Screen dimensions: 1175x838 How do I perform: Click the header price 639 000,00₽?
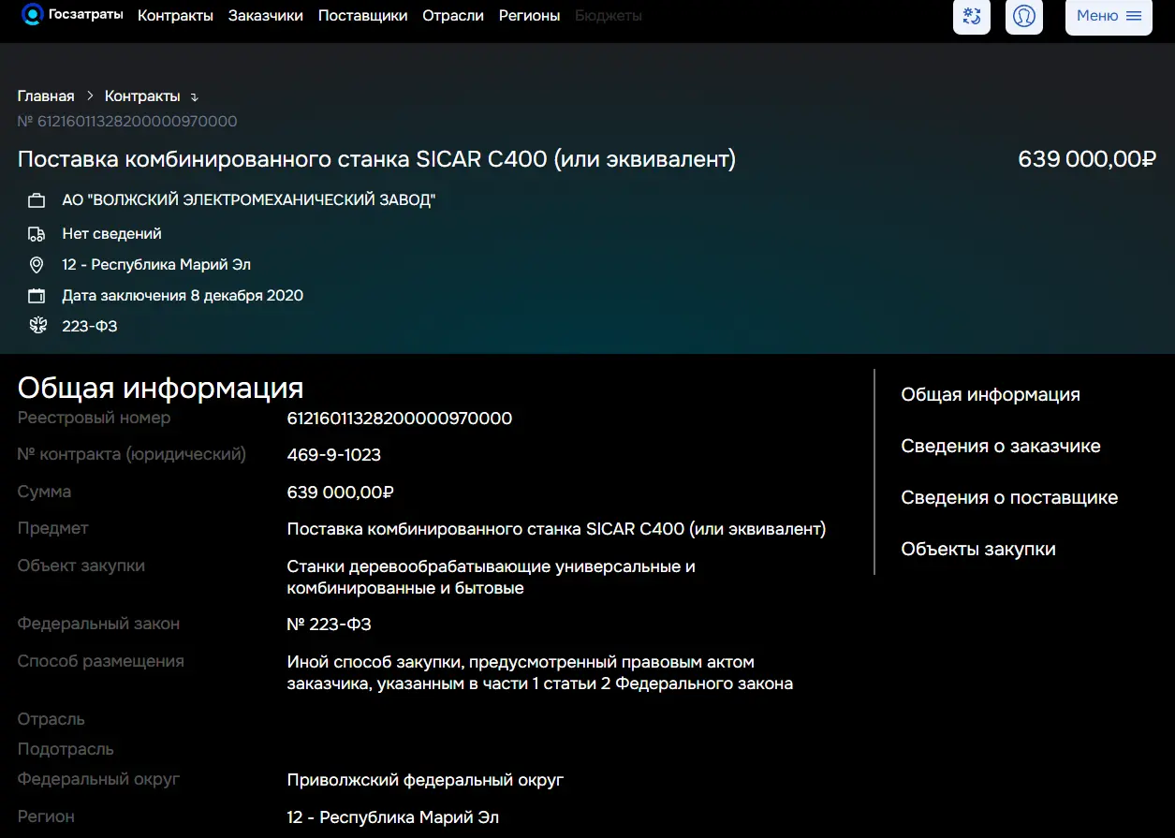tap(1087, 160)
